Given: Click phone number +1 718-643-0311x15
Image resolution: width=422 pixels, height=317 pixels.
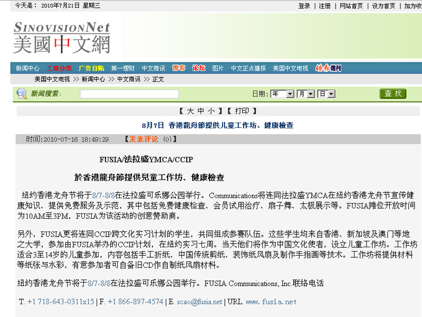Looking at the screenshot, I should tap(61, 302).
